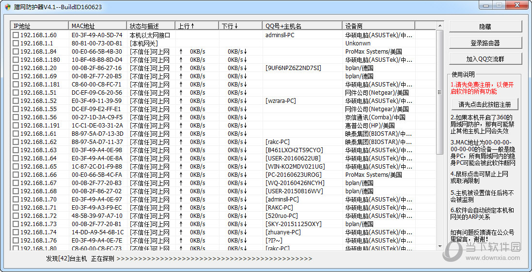Sort by 下行 download column header
Viewport: 532px width, 272px height.
[241, 26]
